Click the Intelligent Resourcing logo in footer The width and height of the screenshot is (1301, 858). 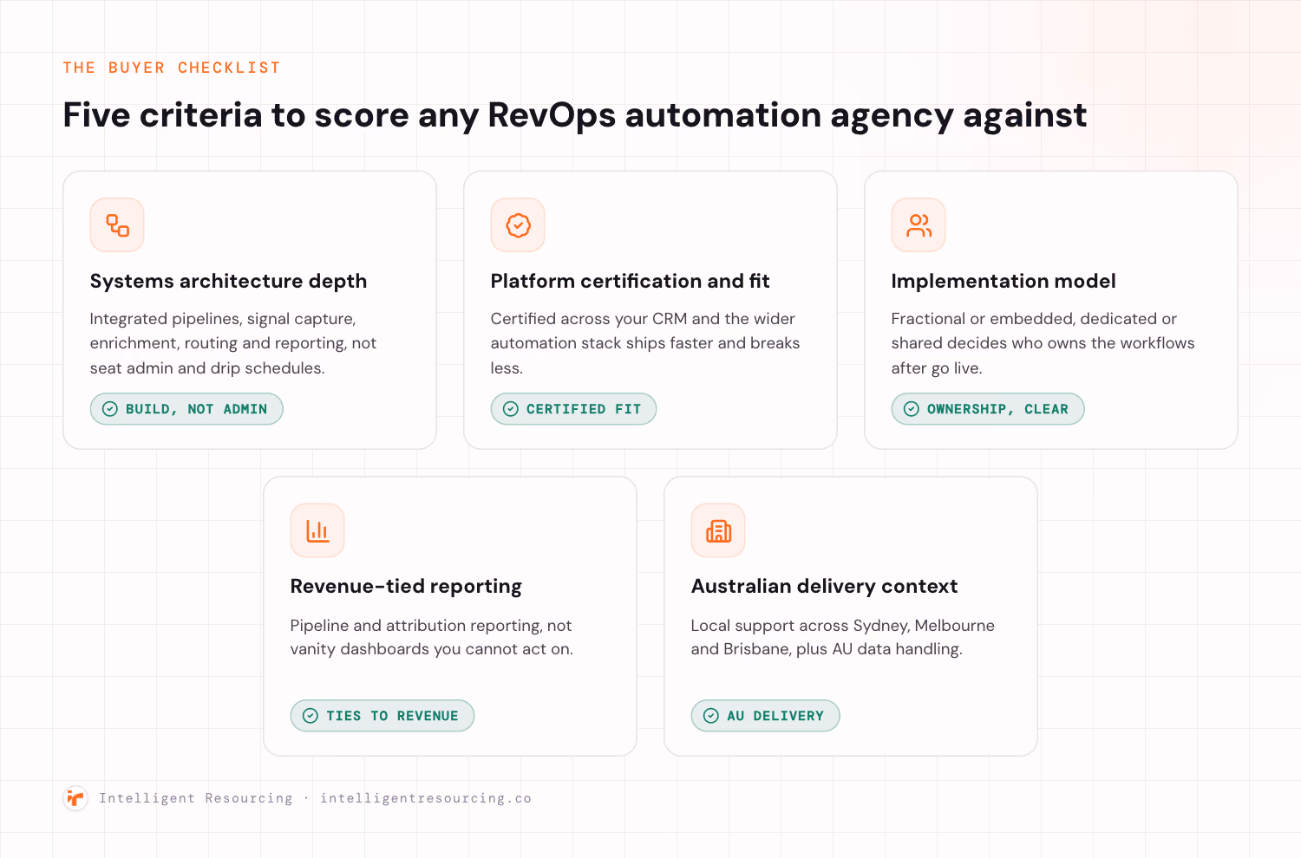click(x=75, y=798)
